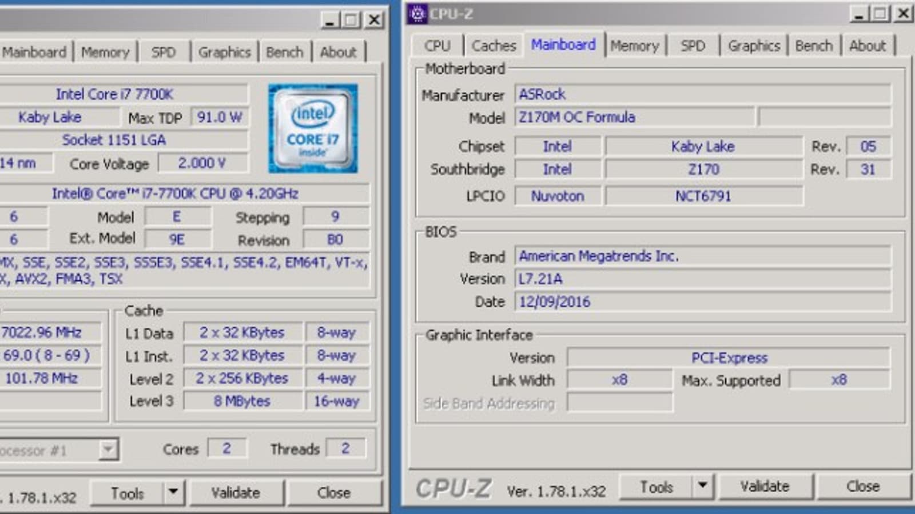915x514 pixels.
Task: Click Validate in the left window
Action: tap(236, 493)
